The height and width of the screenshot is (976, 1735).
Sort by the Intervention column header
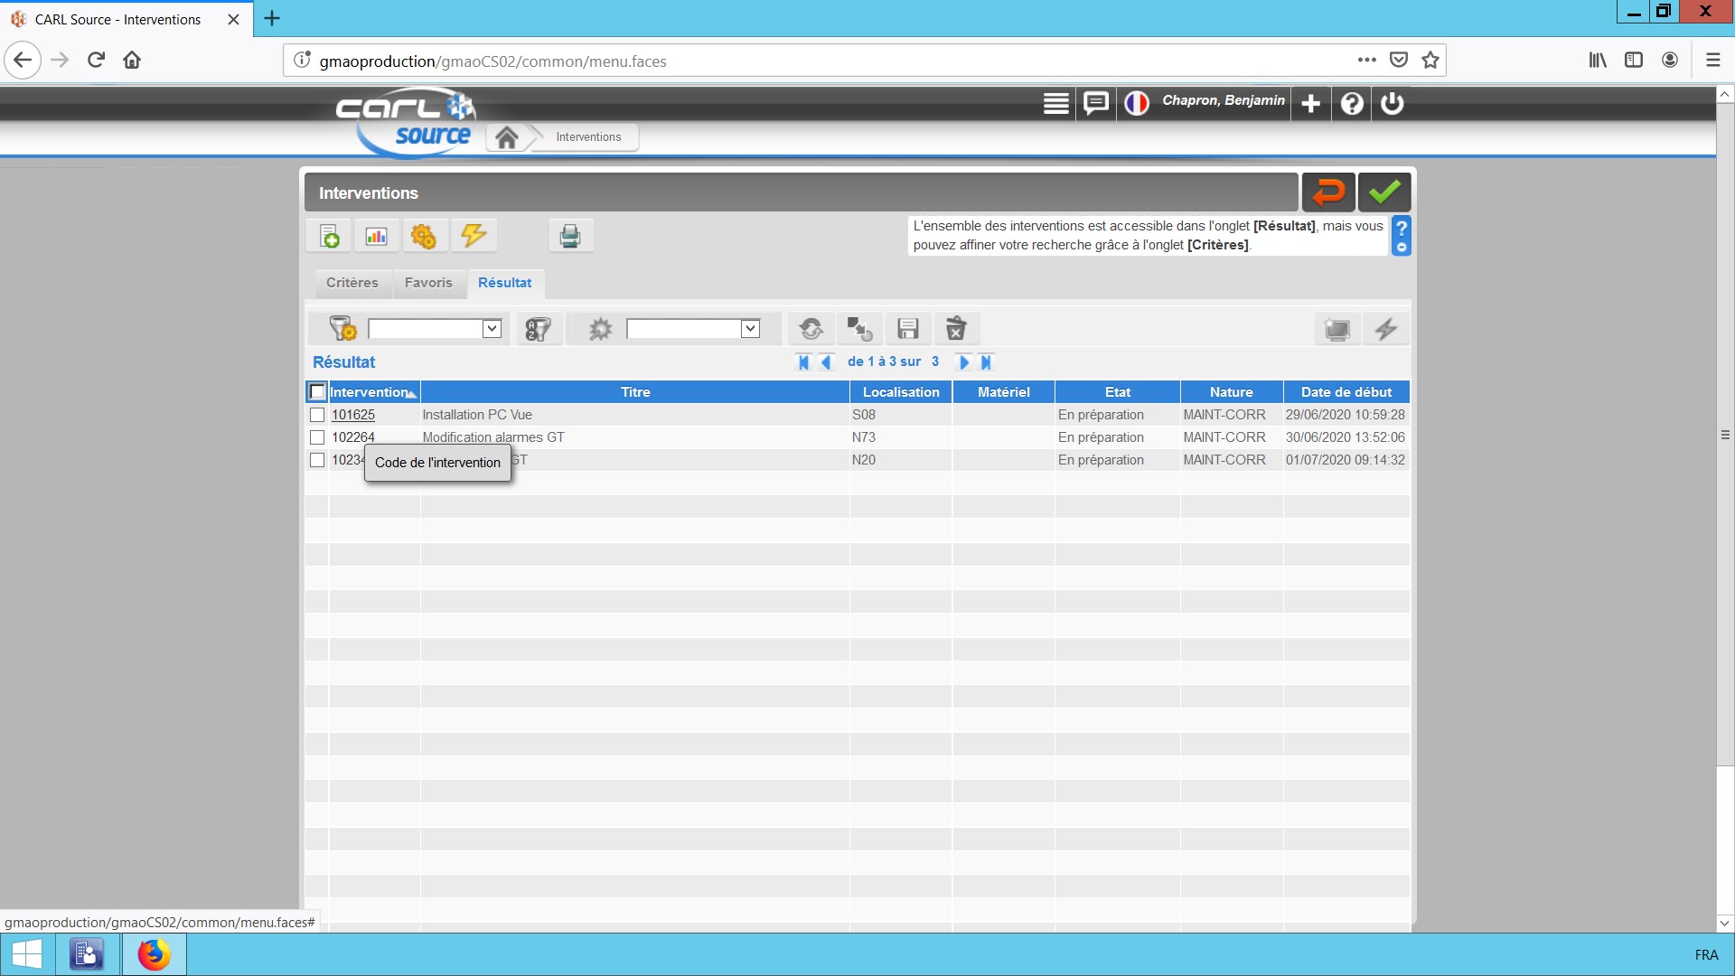[x=369, y=392]
